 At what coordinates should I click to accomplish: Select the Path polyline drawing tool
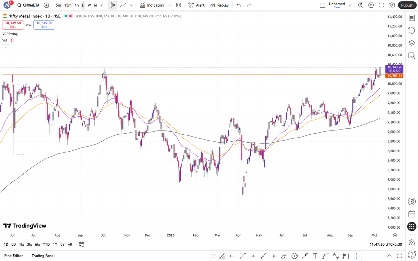click(x=326, y=256)
